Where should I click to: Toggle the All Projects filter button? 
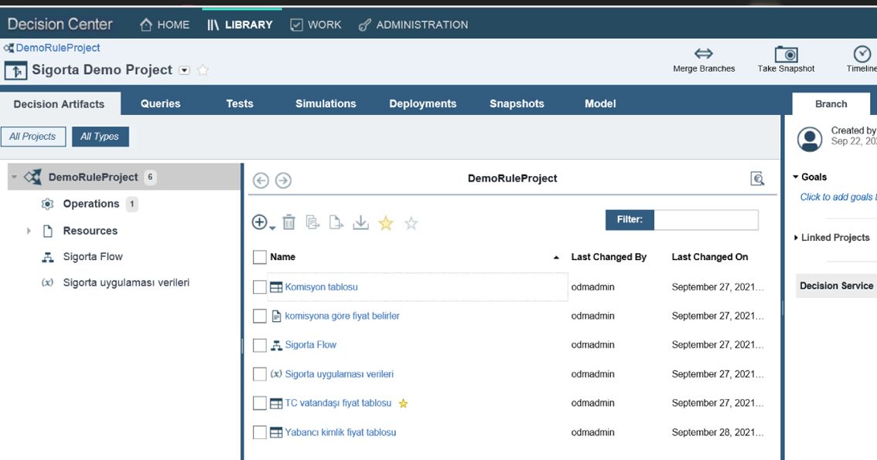tap(33, 136)
